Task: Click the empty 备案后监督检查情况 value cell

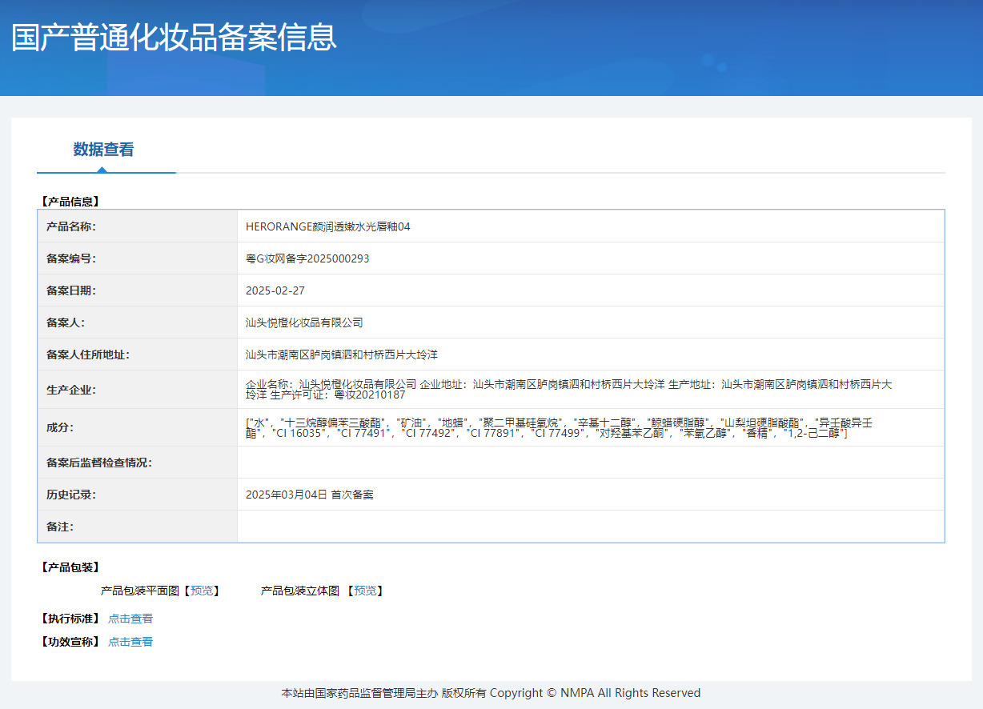Action: coord(590,463)
